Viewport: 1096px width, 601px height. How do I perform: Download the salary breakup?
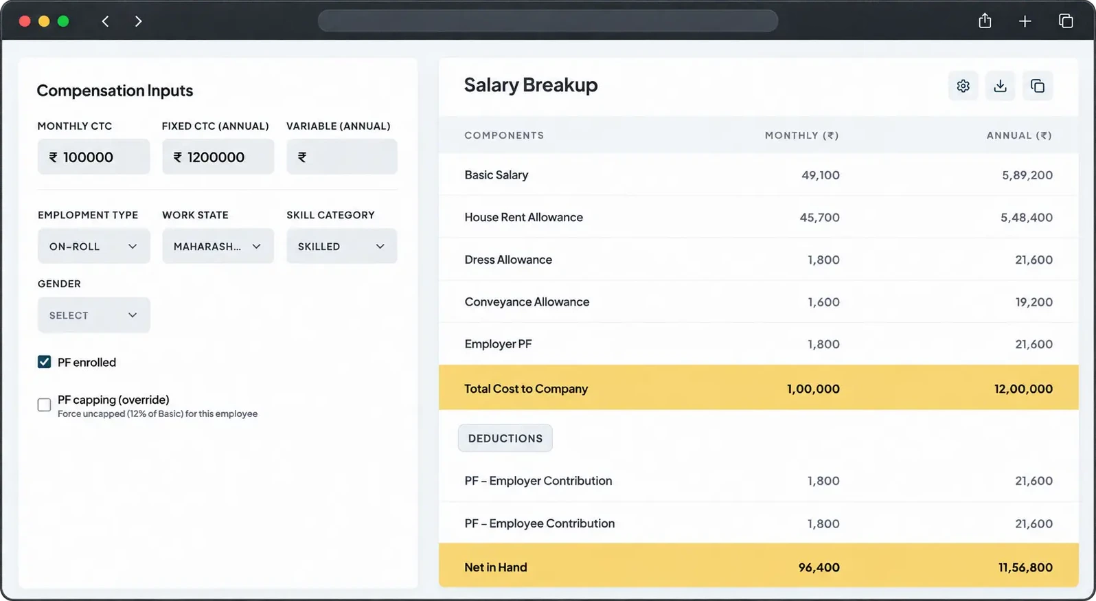coord(1000,86)
